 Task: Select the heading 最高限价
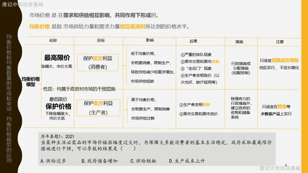[x=57, y=57]
